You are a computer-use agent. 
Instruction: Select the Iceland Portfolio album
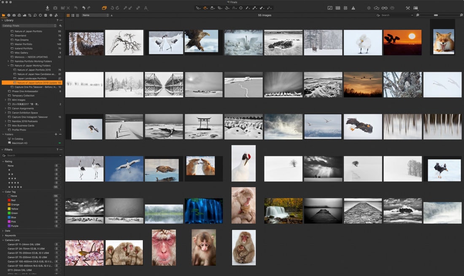pyautogui.click(x=23, y=48)
